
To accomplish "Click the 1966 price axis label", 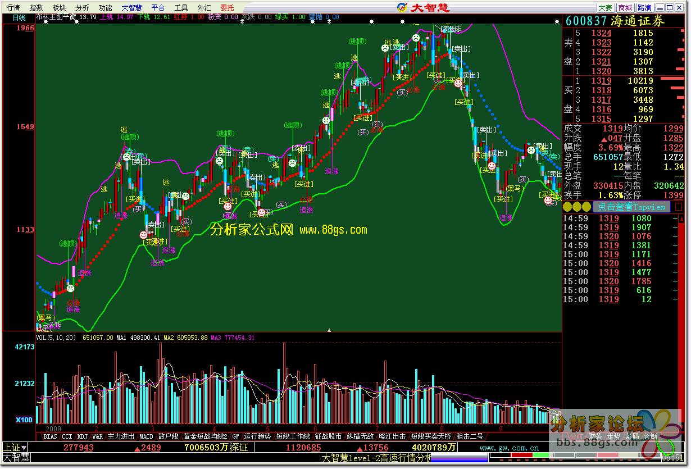I will click(25, 28).
